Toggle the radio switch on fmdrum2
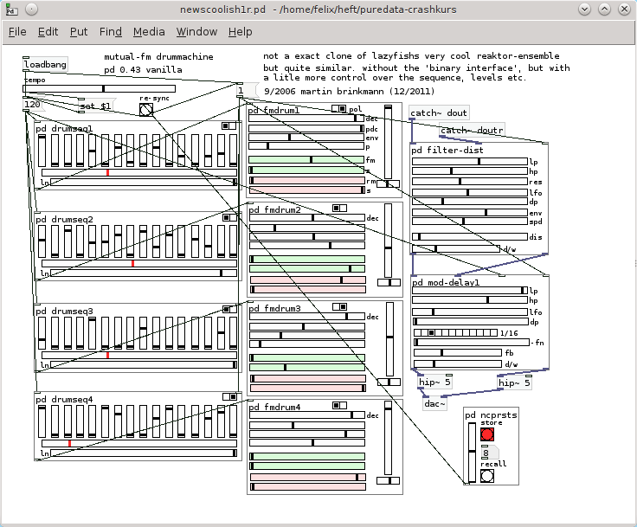 tap(339, 208)
